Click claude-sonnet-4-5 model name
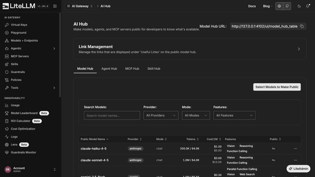Viewport: 315px width, 177px height. pos(94,160)
